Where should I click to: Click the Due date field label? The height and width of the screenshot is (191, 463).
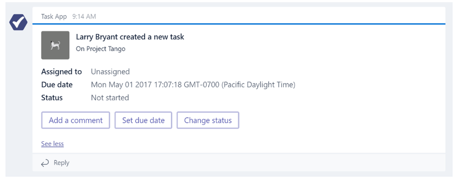pyautogui.click(x=57, y=85)
